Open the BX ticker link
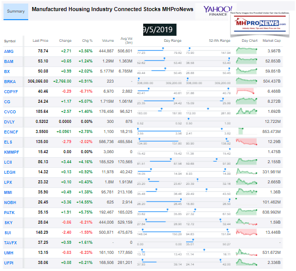Image resolution: width=296 pixels, height=271 pixels. point(7,72)
